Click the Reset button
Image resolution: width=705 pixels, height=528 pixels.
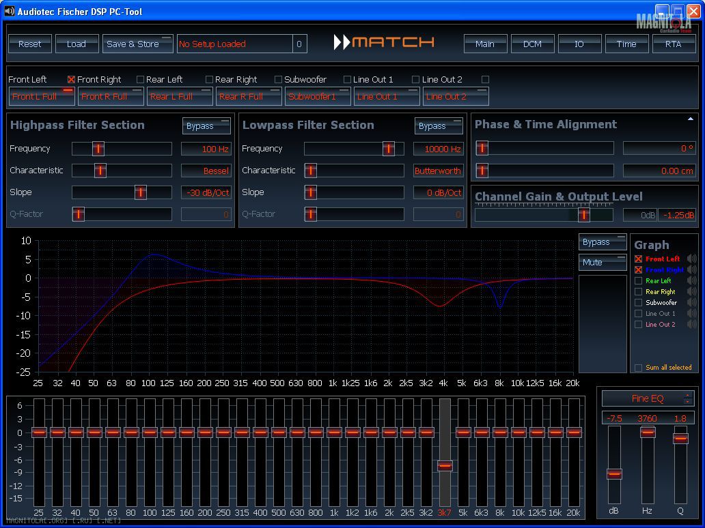(30, 44)
